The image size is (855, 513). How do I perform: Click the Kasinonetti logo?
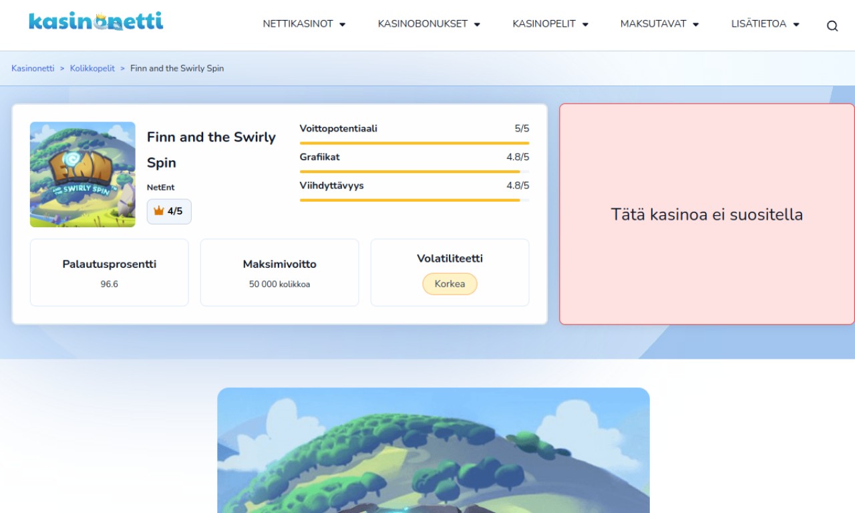[96, 21]
